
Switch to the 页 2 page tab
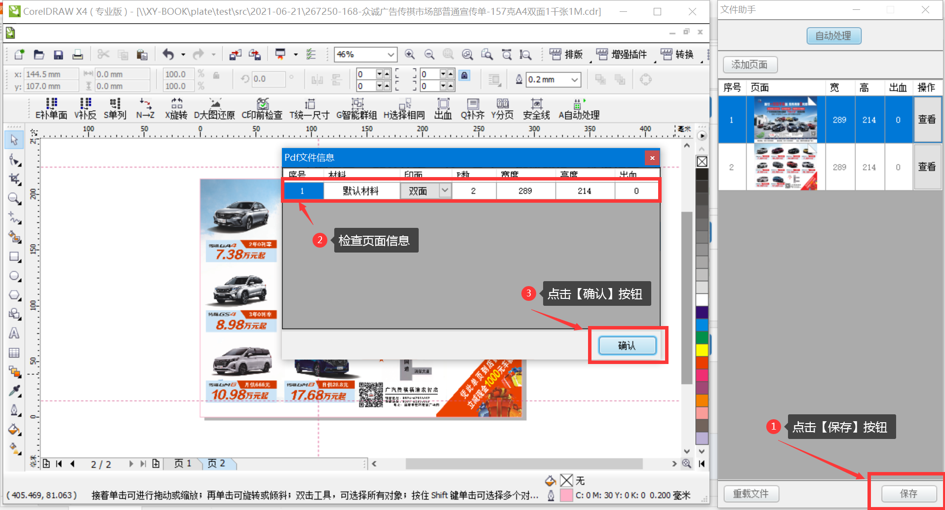click(x=217, y=464)
